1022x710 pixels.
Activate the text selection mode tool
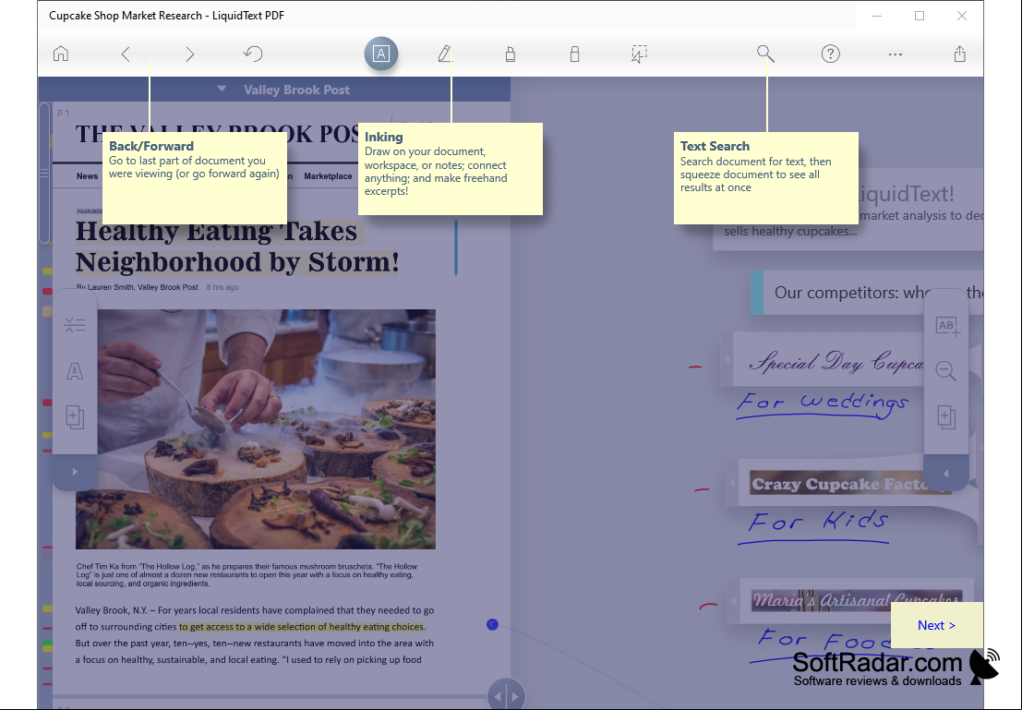click(380, 54)
